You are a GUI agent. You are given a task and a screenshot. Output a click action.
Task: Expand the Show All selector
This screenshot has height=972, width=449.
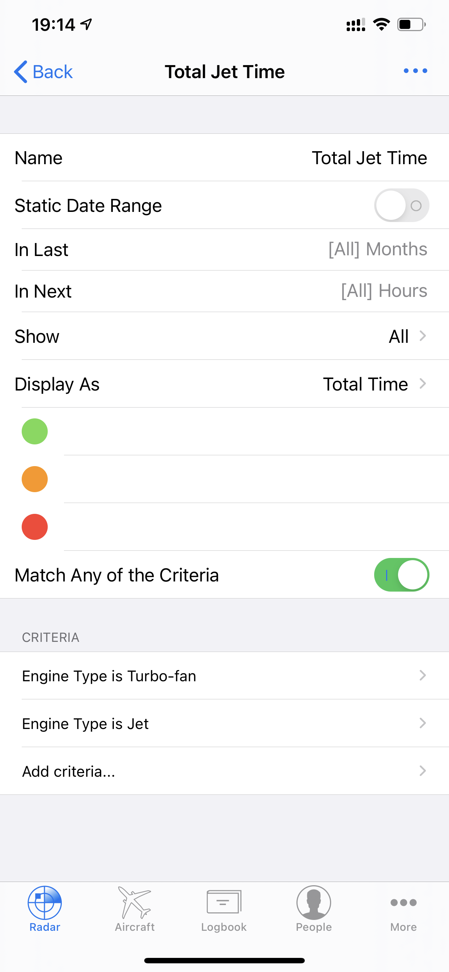(224, 336)
